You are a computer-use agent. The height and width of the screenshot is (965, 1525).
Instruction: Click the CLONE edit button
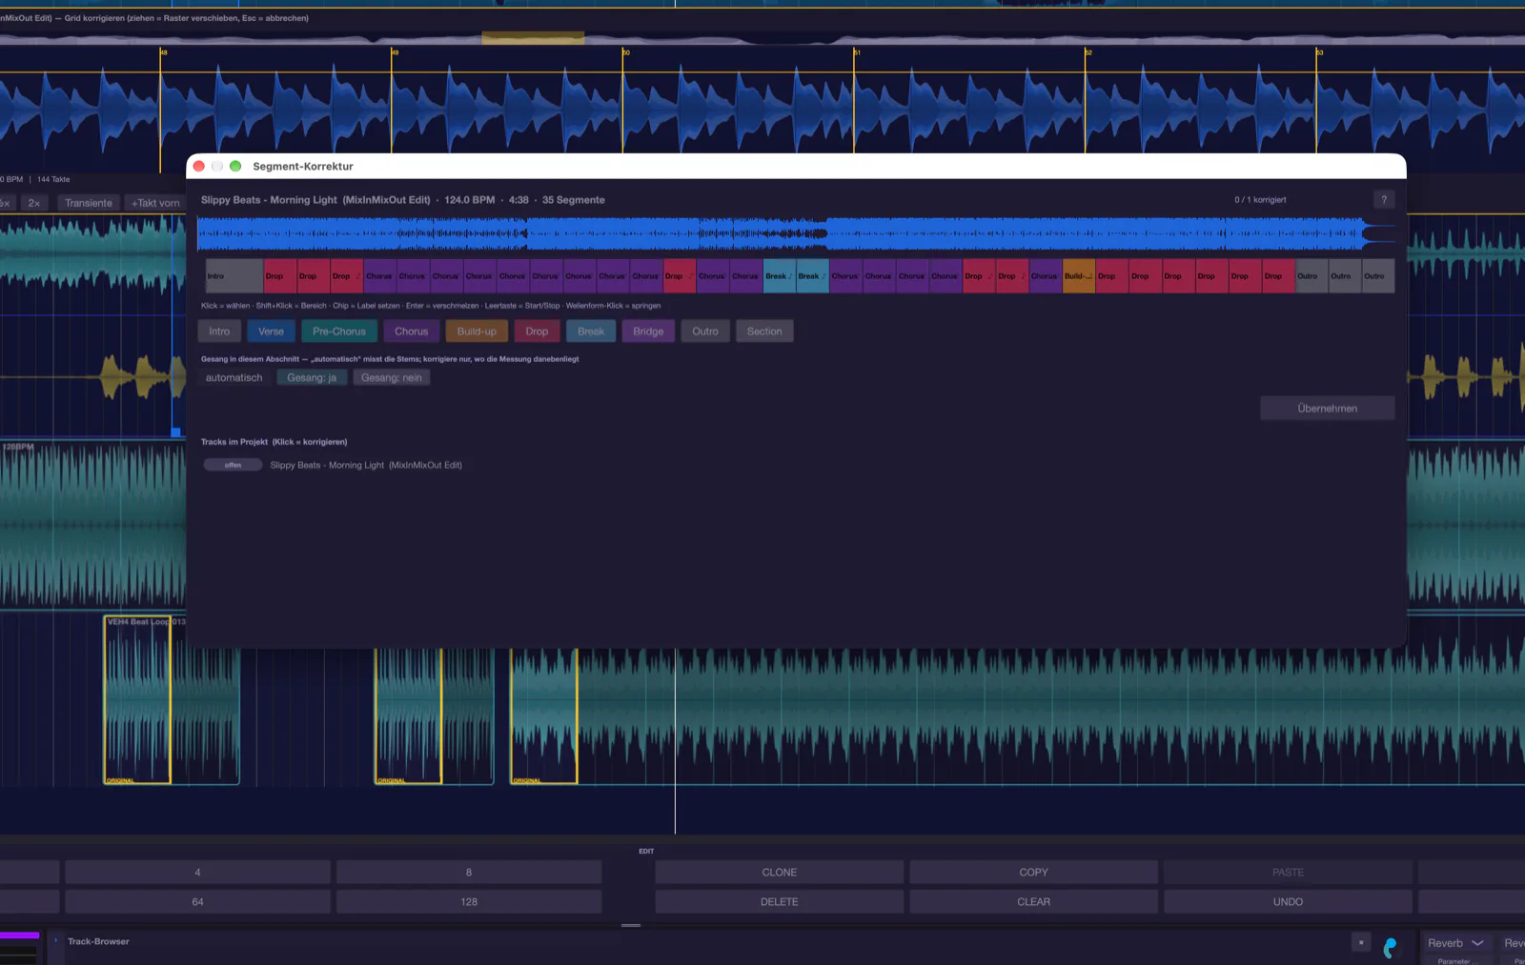coord(779,872)
